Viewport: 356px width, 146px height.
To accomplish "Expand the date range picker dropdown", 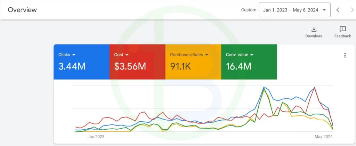I will [324, 10].
